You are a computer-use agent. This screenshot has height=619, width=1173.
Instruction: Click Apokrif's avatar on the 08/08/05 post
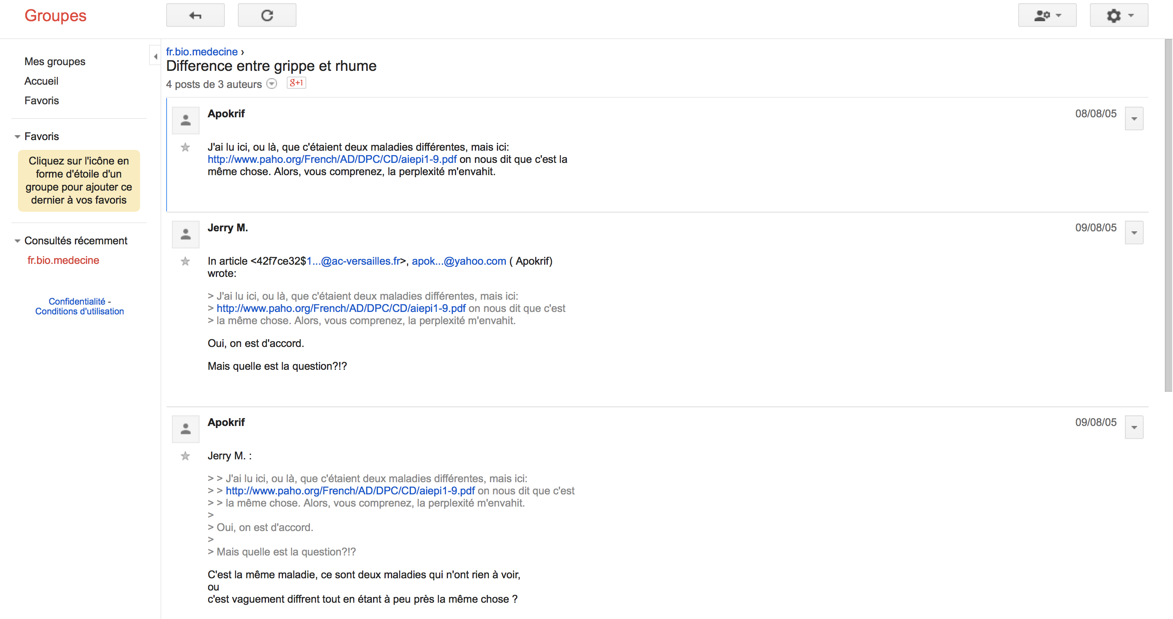(x=186, y=120)
